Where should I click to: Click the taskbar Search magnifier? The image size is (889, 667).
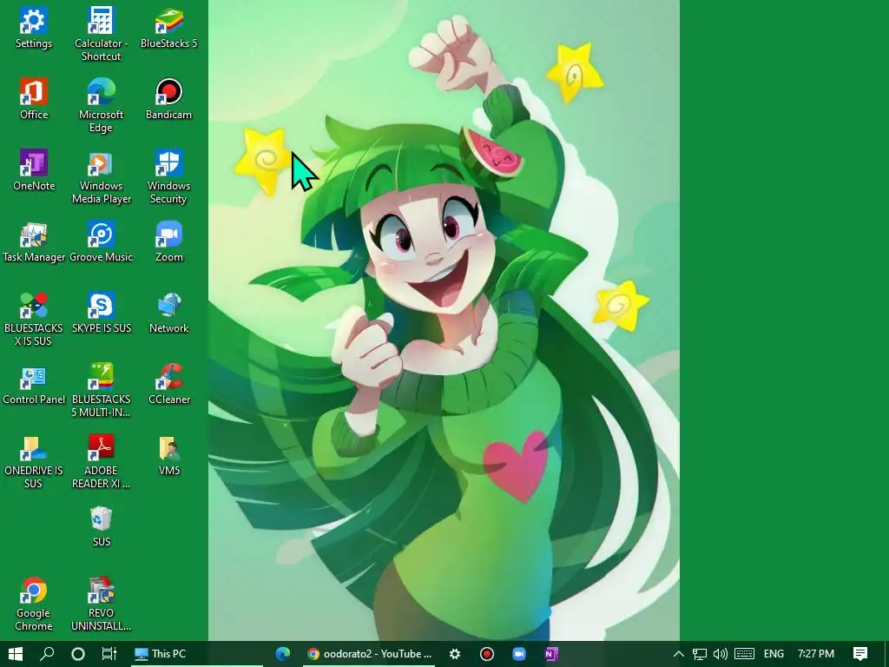pos(47,654)
